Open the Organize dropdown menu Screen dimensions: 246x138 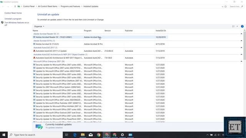click(39, 26)
